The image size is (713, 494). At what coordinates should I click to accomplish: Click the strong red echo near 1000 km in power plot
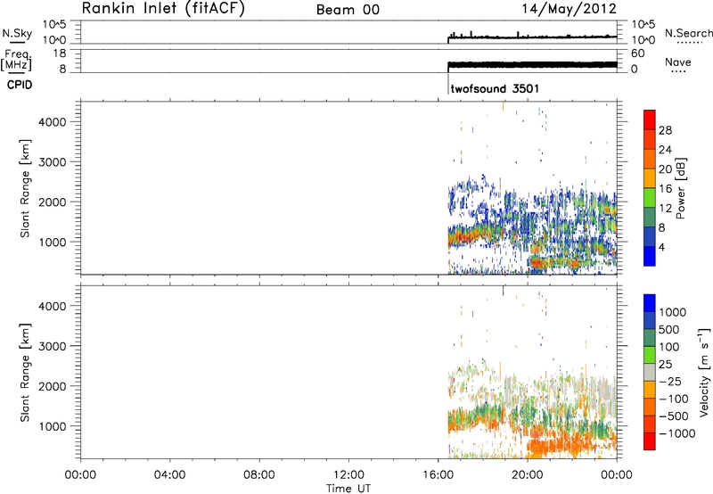point(464,237)
